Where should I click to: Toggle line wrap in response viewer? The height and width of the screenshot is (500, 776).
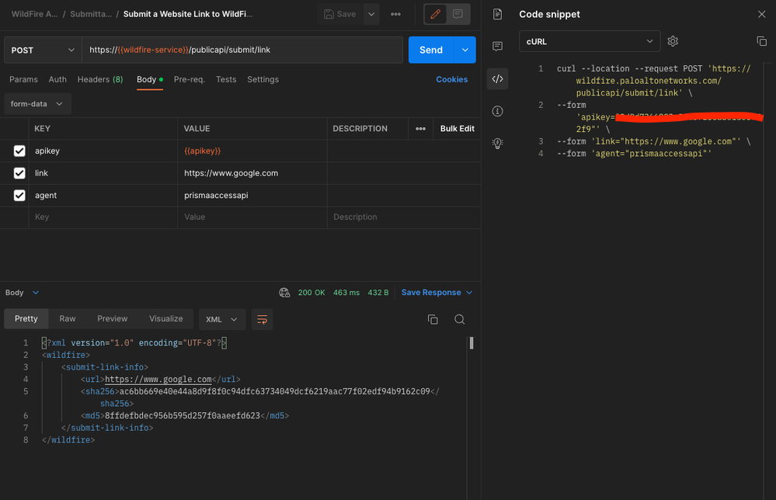pos(263,319)
